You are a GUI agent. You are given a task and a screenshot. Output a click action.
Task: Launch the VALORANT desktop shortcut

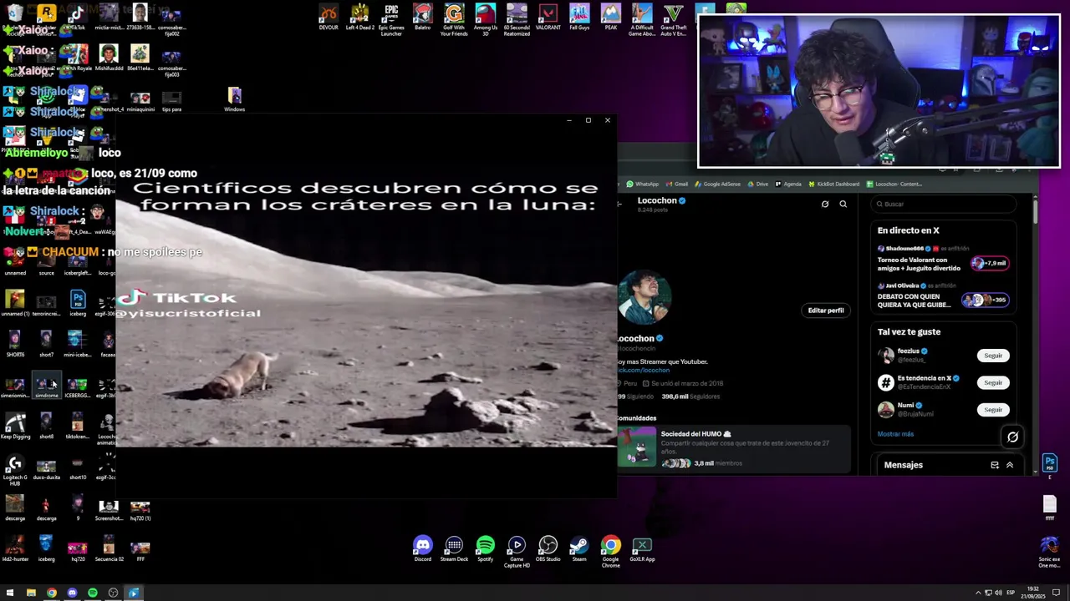click(548, 18)
